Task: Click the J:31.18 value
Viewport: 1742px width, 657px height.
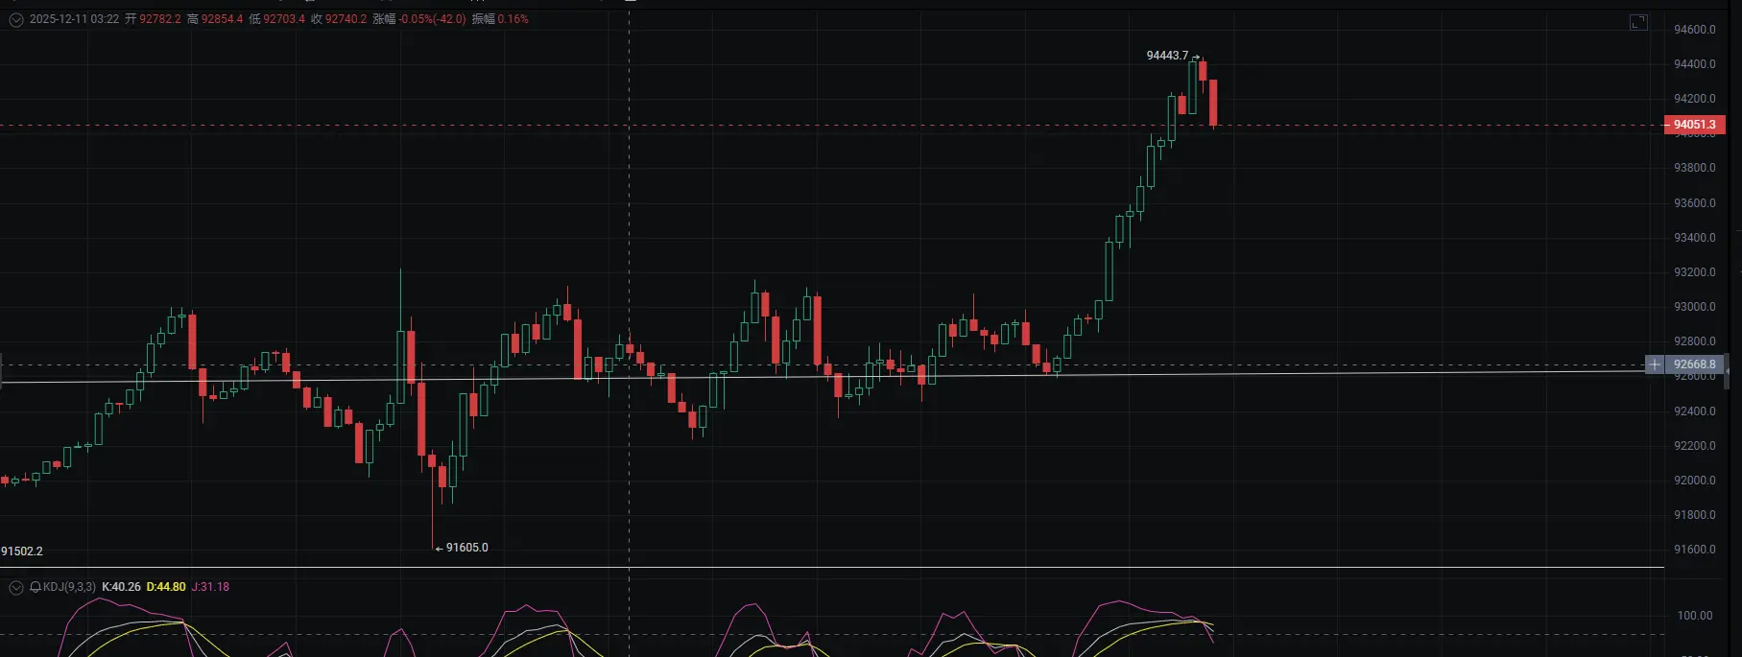Action: (210, 587)
